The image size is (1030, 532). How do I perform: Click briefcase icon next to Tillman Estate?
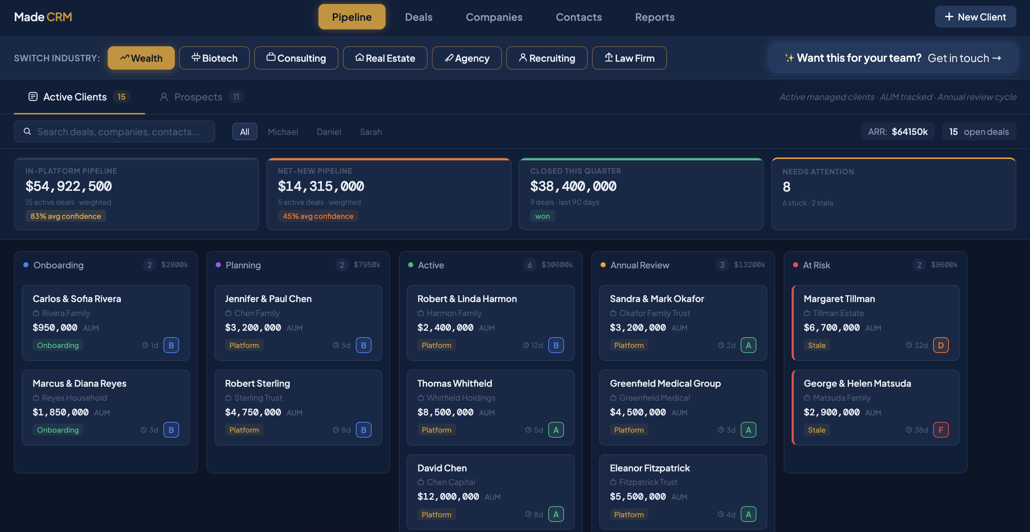[x=807, y=313]
